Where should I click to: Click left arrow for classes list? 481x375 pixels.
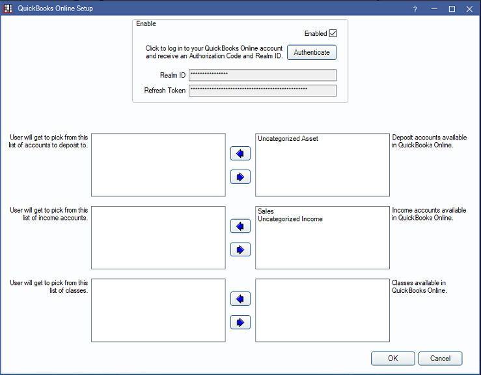point(240,299)
